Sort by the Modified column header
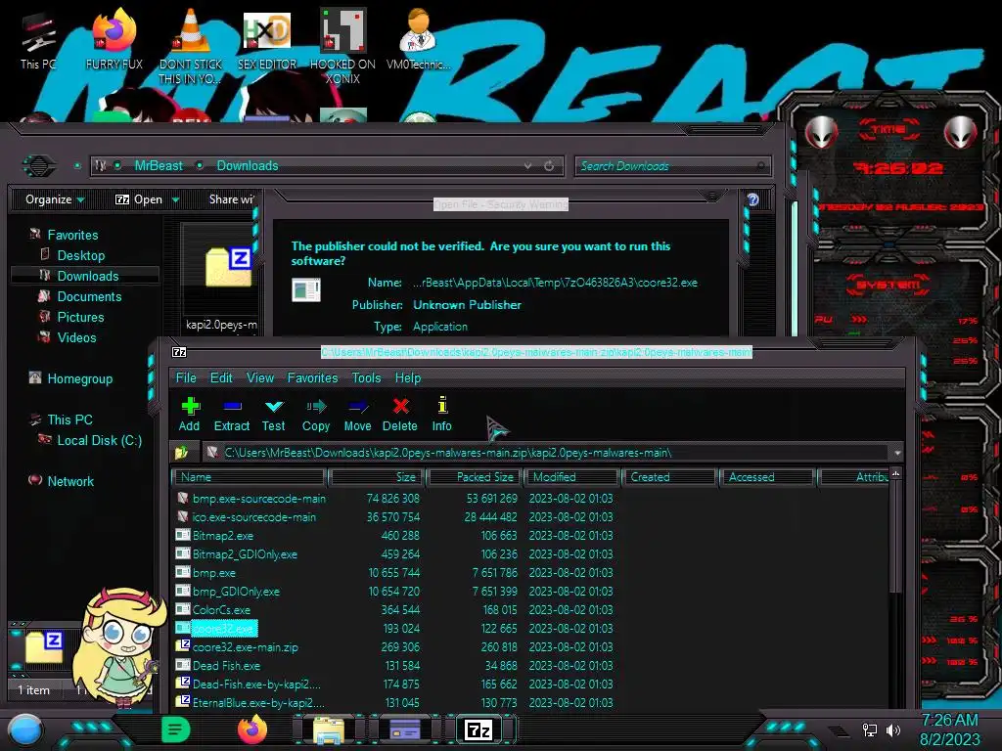The image size is (1002, 751). pos(571,477)
